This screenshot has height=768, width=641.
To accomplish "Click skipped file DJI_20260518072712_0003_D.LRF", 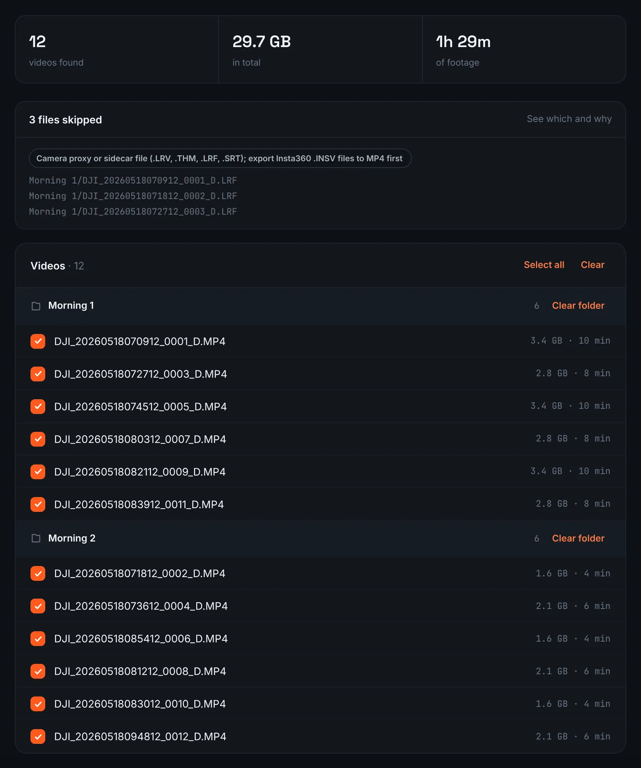I will pyautogui.click(x=133, y=212).
